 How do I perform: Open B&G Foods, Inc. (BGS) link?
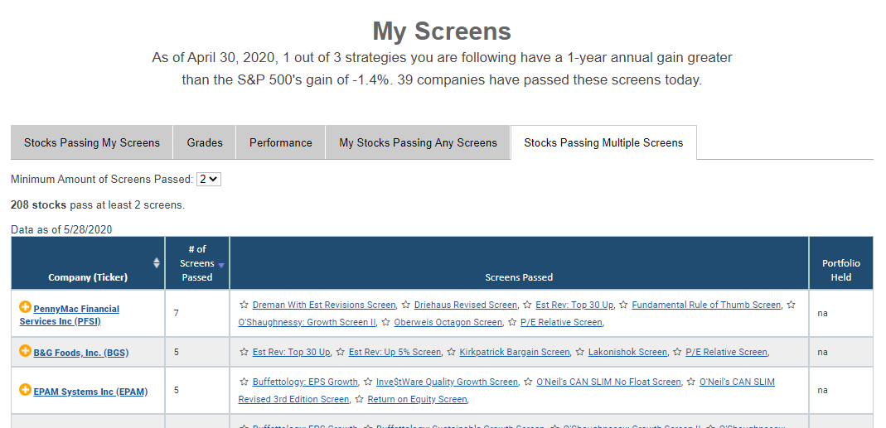[81, 353]
